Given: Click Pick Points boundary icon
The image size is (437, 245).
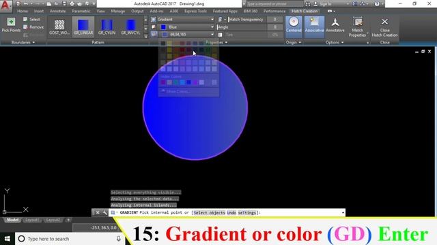Looking at the screenshot, I should point(11,22).
